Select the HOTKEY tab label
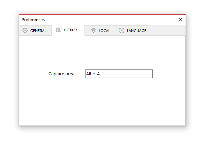 tap(70, 30)
